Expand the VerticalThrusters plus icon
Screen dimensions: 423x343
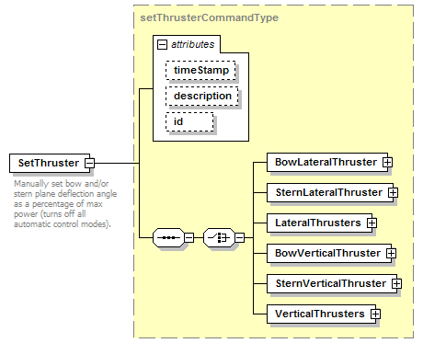(x=375, y=314)
